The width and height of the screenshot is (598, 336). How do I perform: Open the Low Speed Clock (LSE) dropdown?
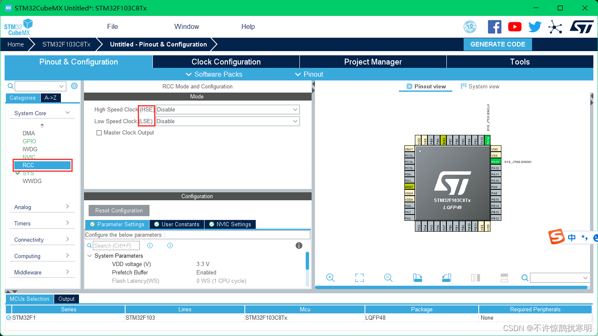228,121
